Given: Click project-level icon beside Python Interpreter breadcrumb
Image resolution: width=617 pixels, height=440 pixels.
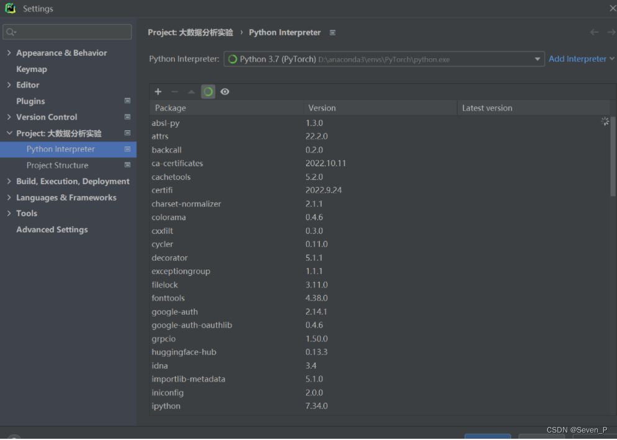Looking at the screenshot, I should 333,33.
